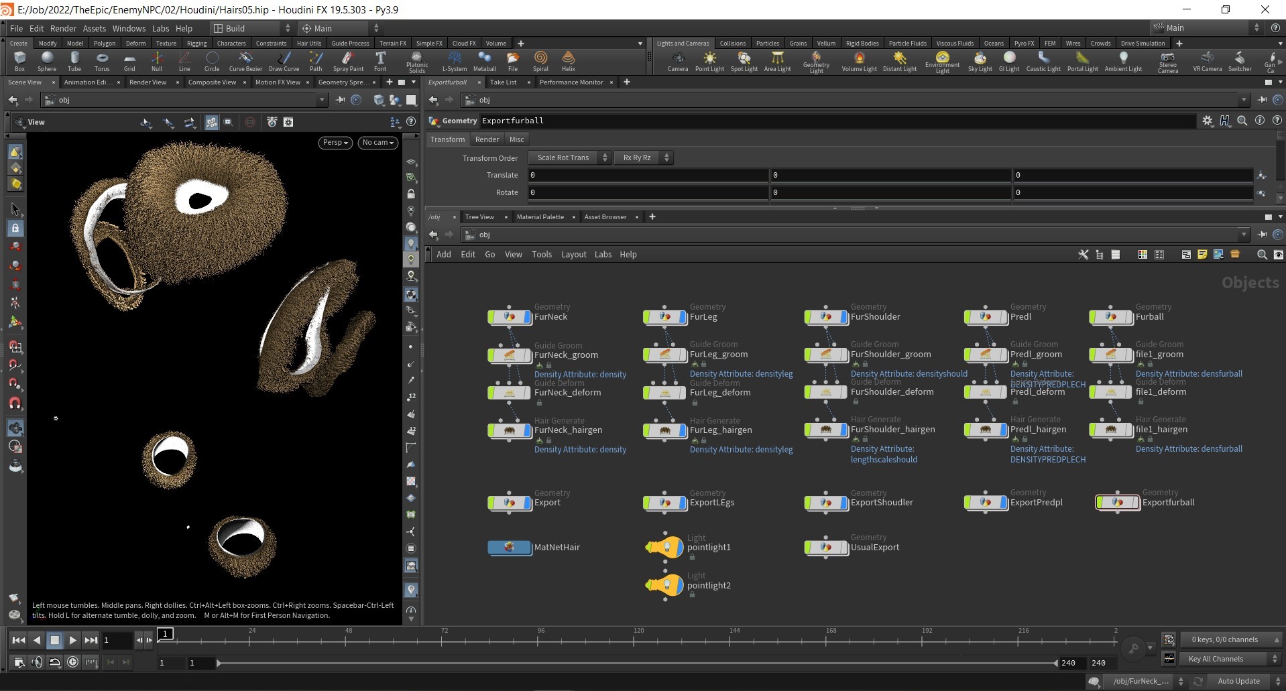This screenshot has width=1286, height=691.
Task: Toggle display flag on Predl_groom node
Action: coord(1004,354)
